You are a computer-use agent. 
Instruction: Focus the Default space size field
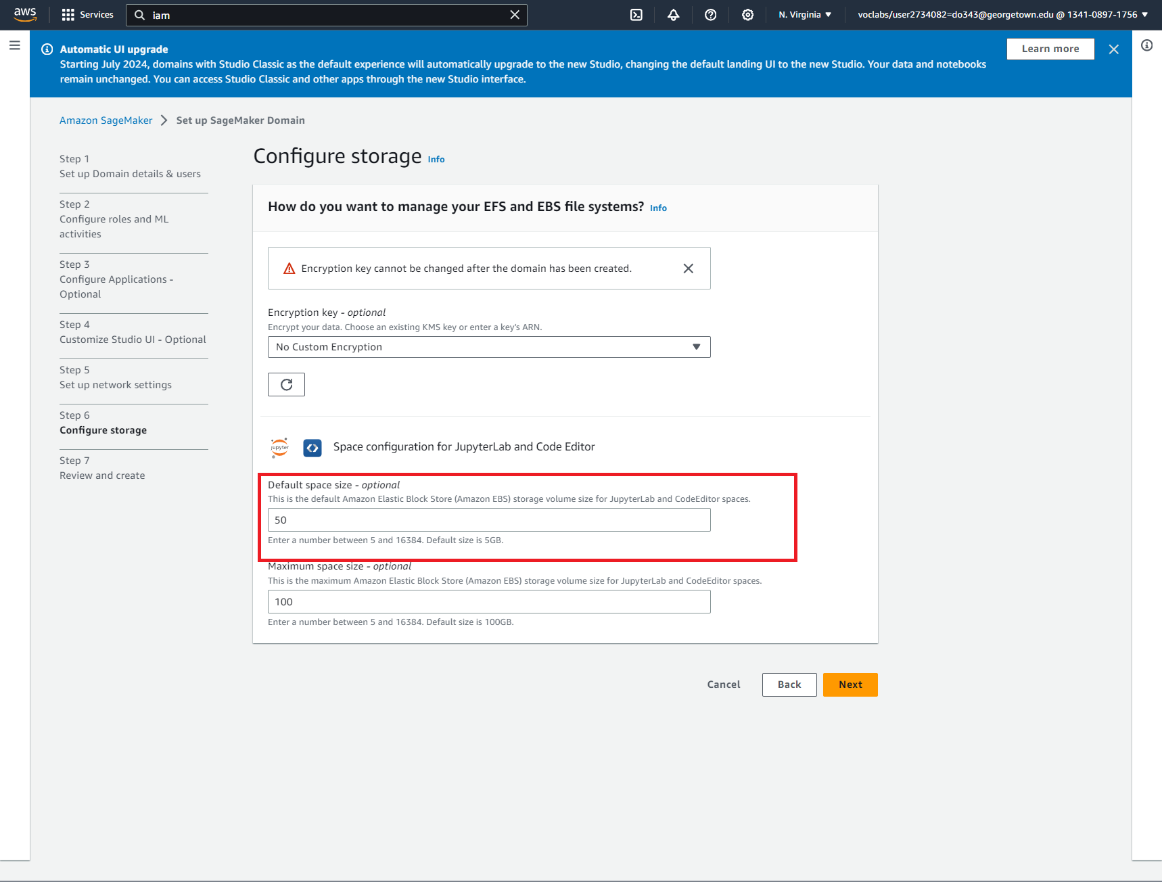[489, 520]
